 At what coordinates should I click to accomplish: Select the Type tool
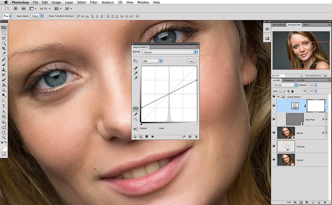(4, 106)
